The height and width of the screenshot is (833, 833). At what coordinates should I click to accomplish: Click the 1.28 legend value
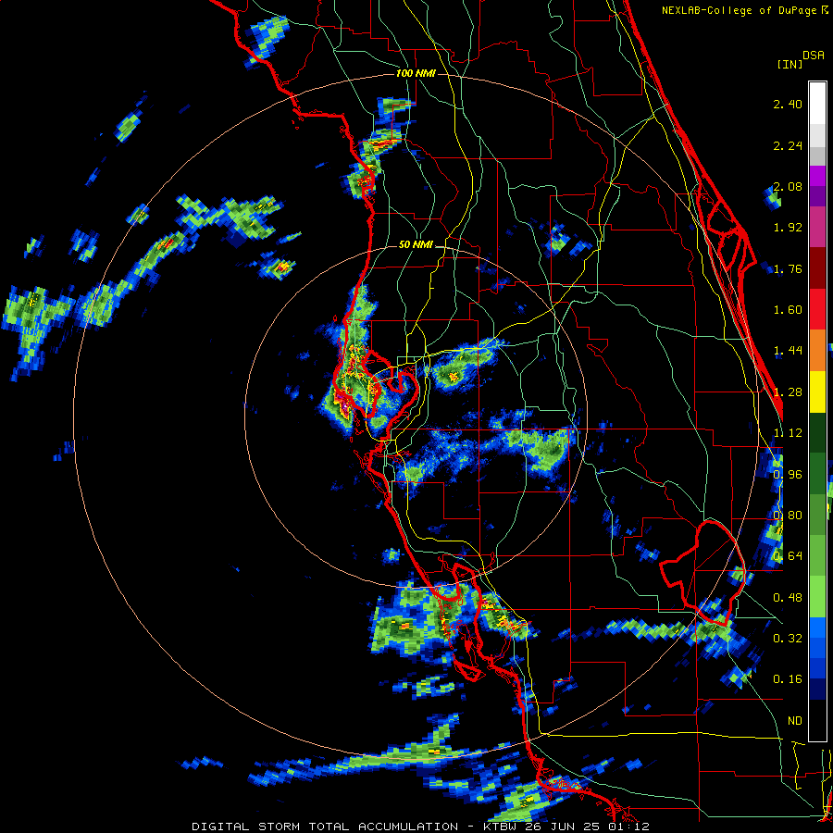(x=788, y=392)
